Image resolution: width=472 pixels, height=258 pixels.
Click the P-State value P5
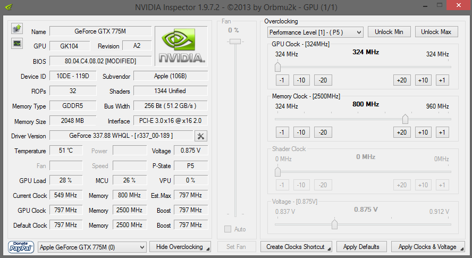pyautogui.click(x=191, y=166)
